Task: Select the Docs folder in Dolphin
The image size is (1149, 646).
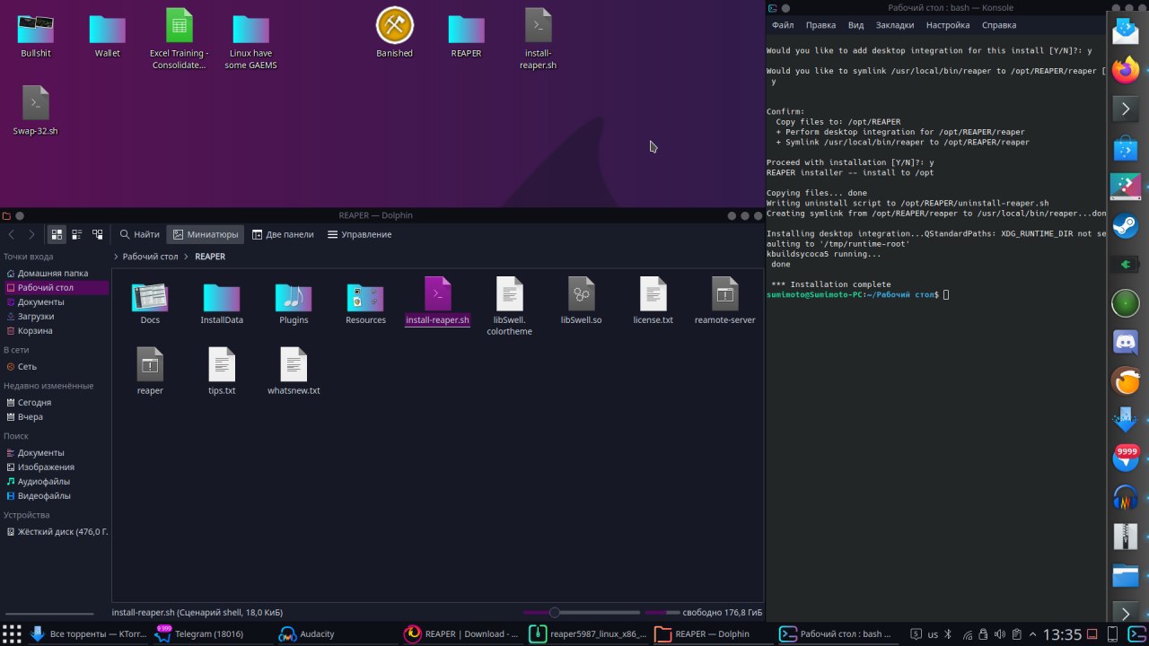Action: pos(150,302)
